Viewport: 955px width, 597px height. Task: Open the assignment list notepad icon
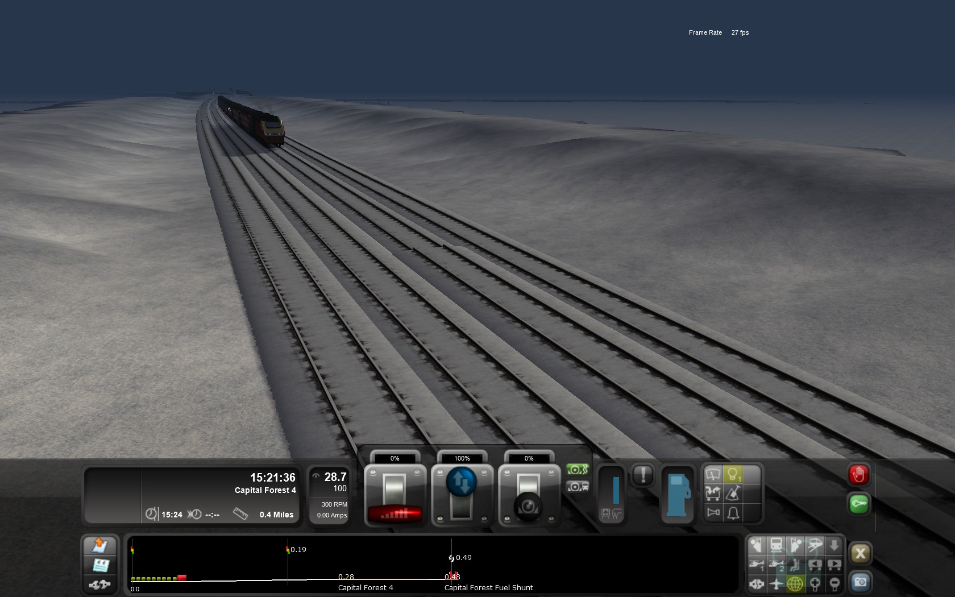coord(100,565)
